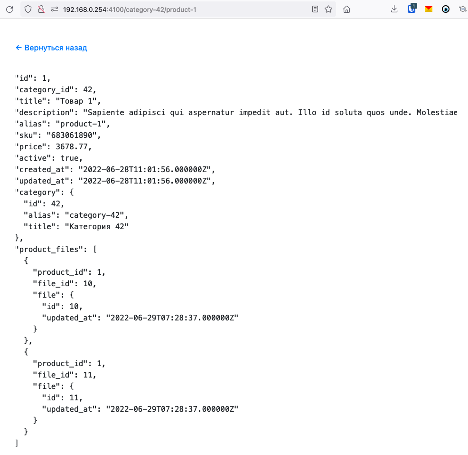Reload the page with the refresh icon
This screenshot has width=468, height=455.
[9, 10]
